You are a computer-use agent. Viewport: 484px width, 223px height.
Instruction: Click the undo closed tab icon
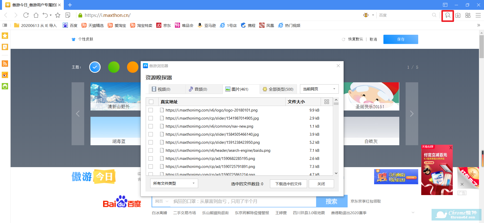(x=45, y=15)
